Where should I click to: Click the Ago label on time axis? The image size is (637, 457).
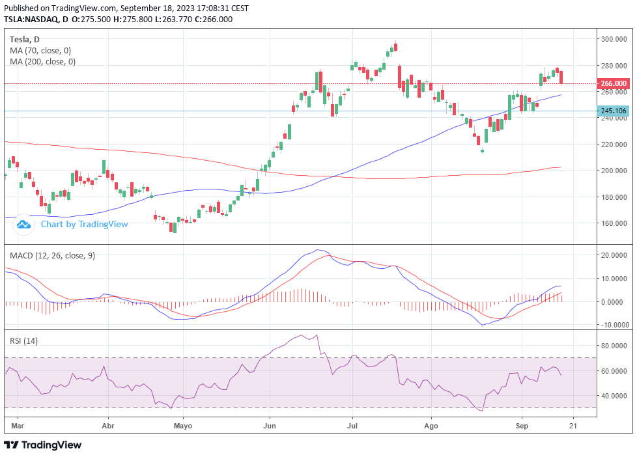tap(431, 426)
